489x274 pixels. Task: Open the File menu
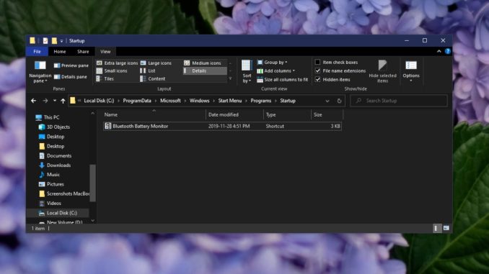(x=37, y=52)
